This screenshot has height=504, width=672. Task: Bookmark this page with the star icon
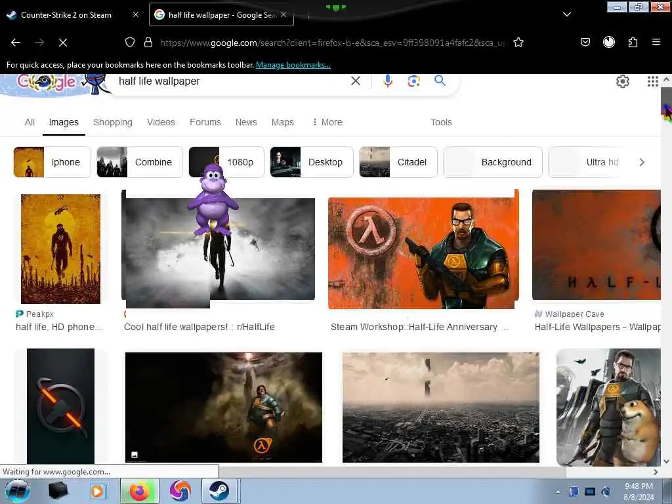(x=518, y=42)
